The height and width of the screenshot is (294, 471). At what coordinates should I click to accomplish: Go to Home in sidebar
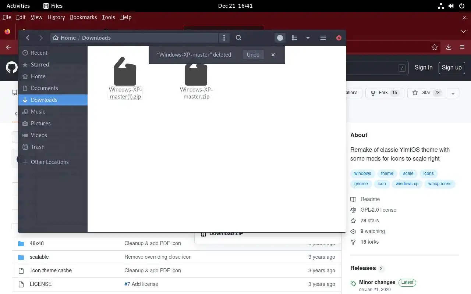point(53,76)
